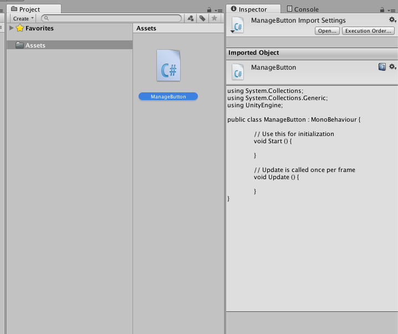This screenshot has height=334, width=398.
Task: Click the '// Update is called once per frame' comment
Action: [x=304, y=170]
